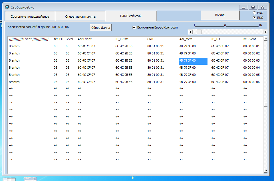This screenshot has width=274, height=181.
Task: Select the highlighted Adr_Mem cell 4B 79 3F 00
Action: coord(193,61)
